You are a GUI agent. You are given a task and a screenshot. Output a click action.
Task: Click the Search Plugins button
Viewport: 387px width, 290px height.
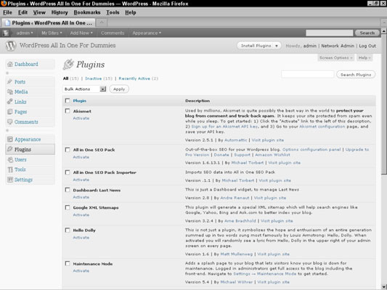[x=356, y=75]
